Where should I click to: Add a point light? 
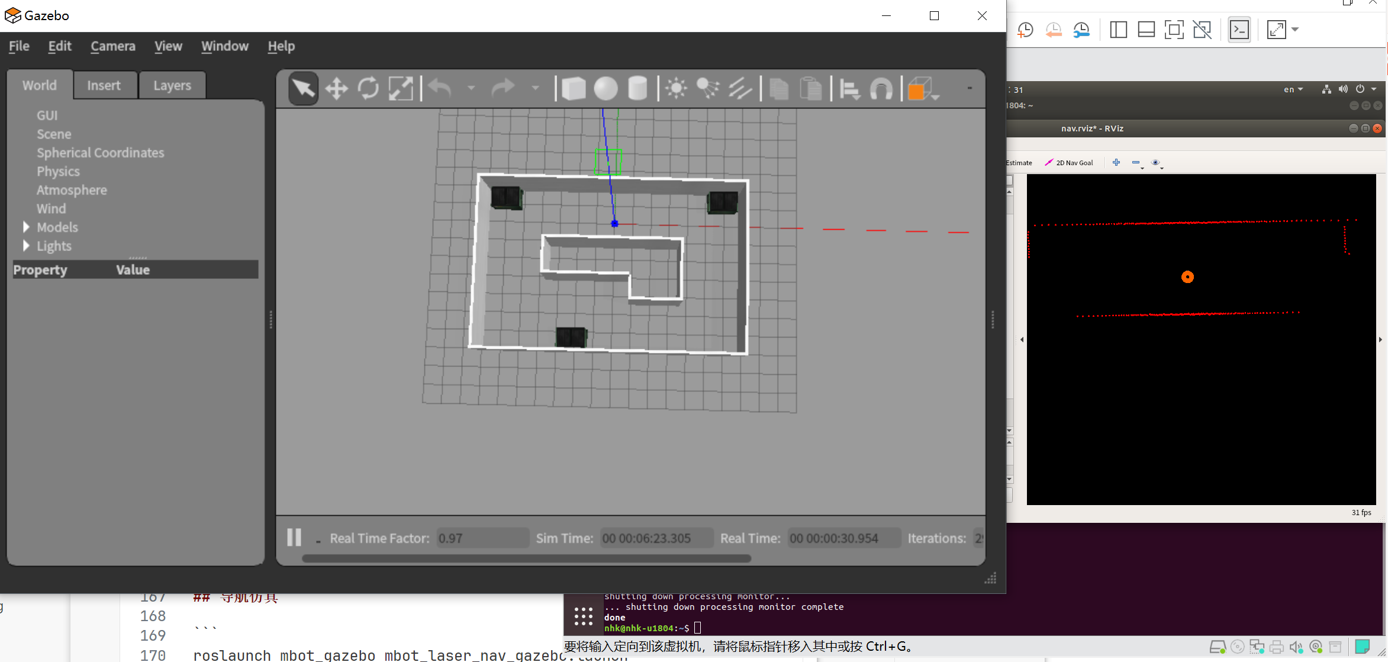click(x=676, y=89)
